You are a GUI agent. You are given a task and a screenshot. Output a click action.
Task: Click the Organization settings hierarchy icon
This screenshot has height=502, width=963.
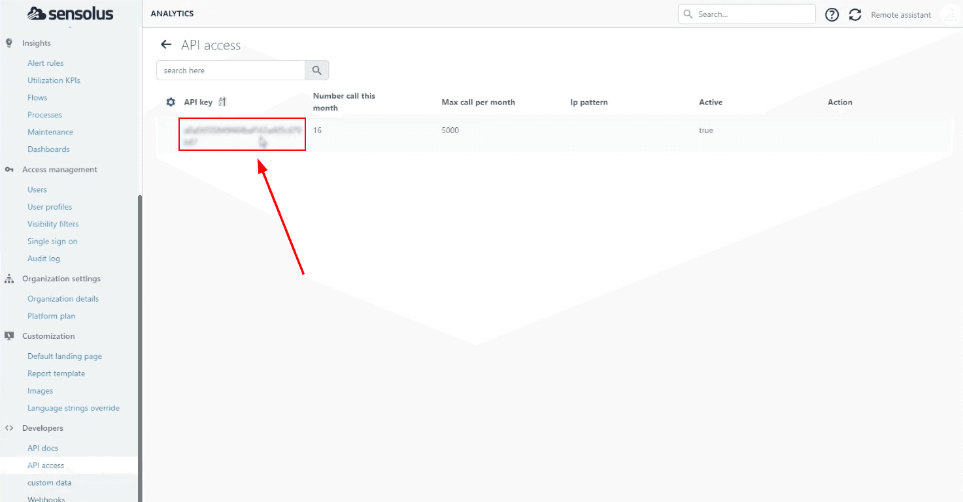tap(9, 279)
